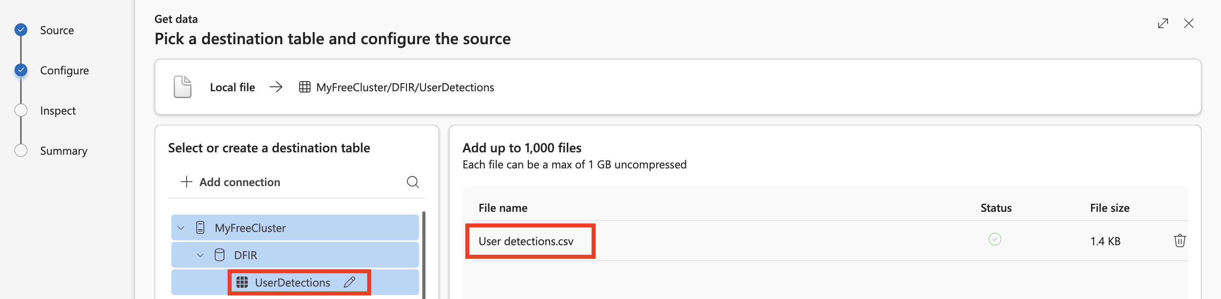Click the green status checkmark for the uploaded file
Viewport: 1221px width, 299px height.
(995, 240)
